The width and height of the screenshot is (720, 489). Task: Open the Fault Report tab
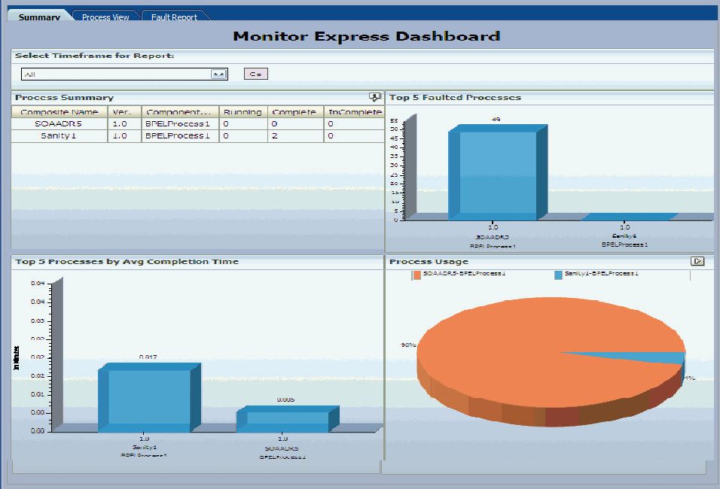click(x=175, y=15)
